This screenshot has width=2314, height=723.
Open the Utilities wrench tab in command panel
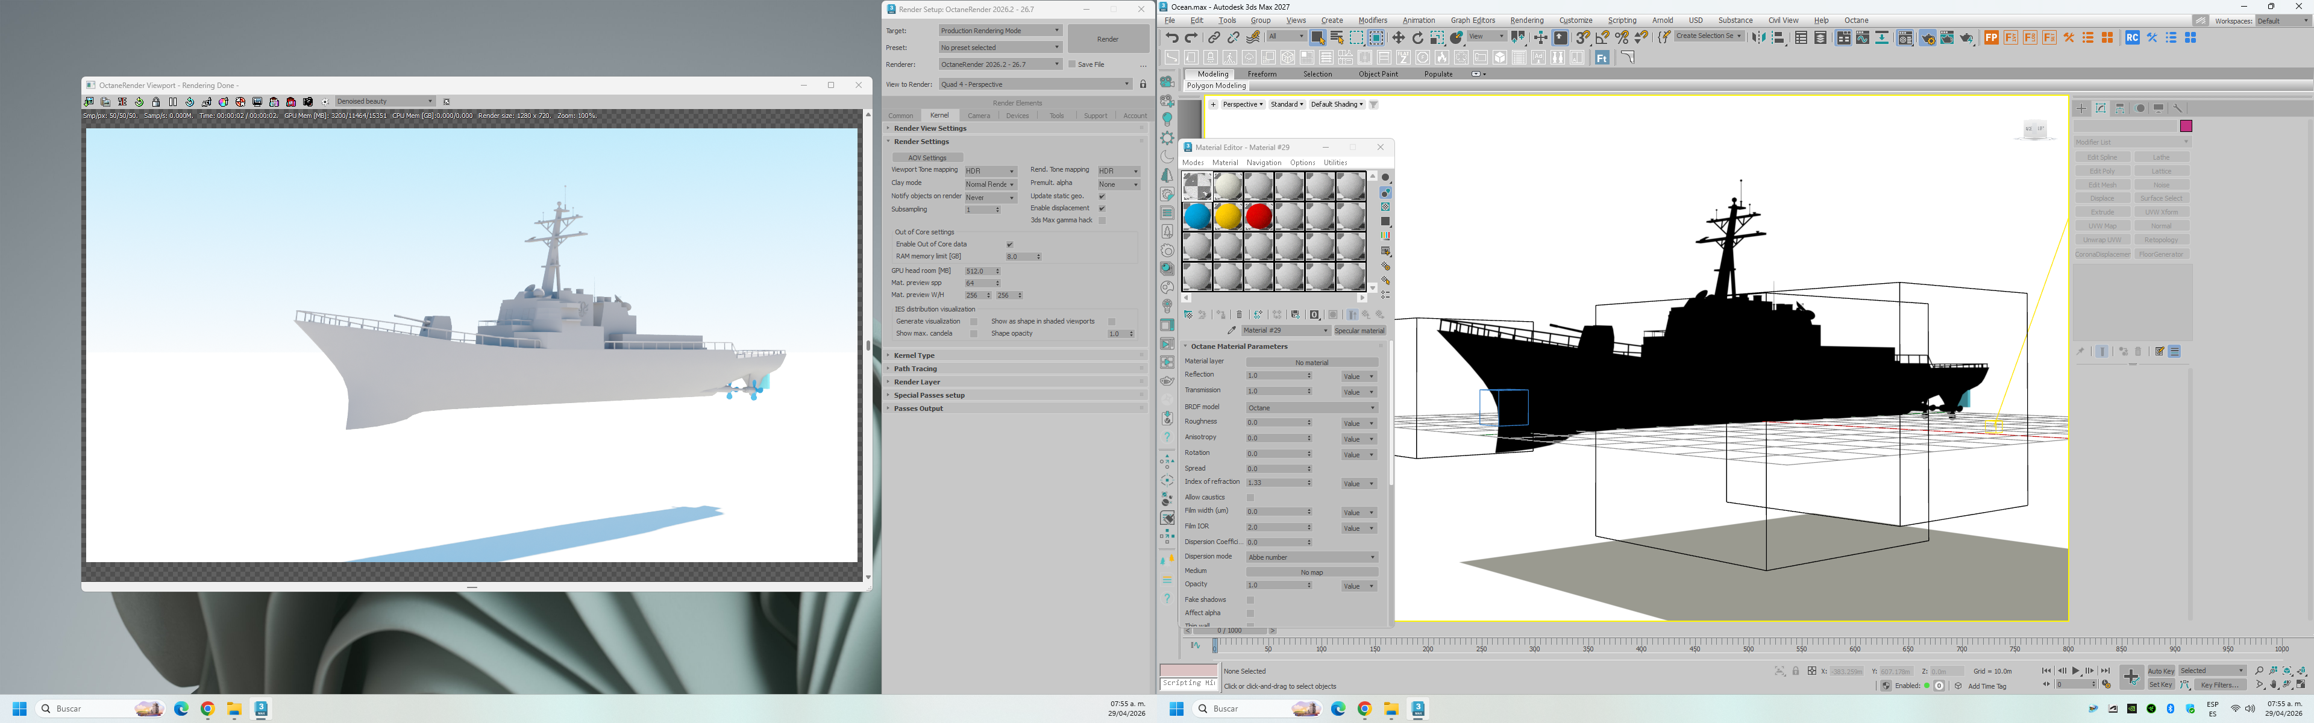pyautogui.click(x=2177, y=108)
